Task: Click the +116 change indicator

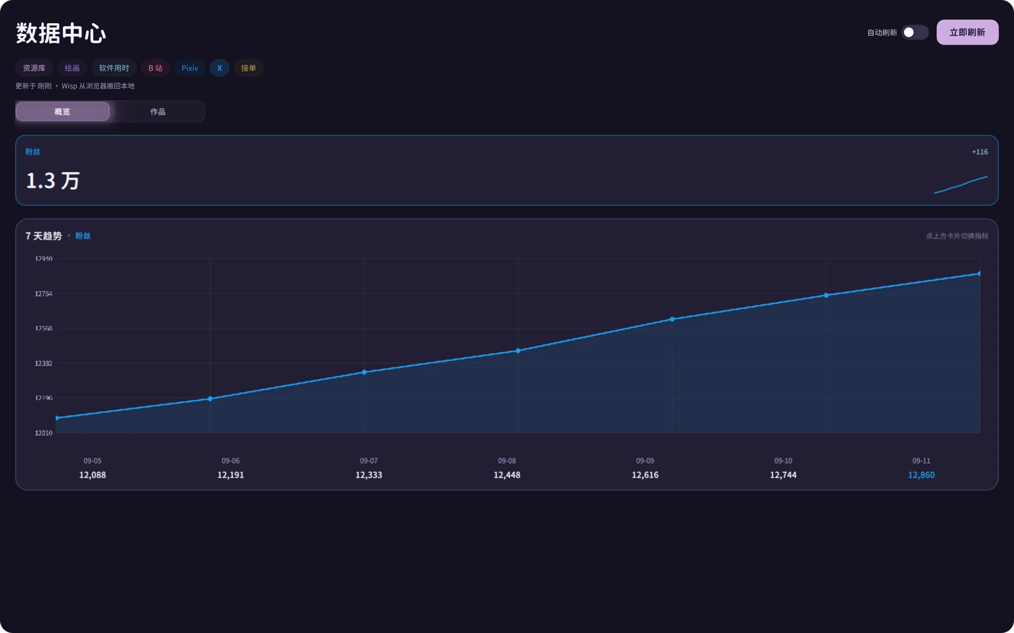Action: click(x=980, y=152)
